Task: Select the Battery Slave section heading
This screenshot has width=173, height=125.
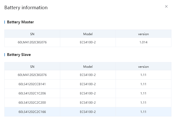Action: (19, 55)
